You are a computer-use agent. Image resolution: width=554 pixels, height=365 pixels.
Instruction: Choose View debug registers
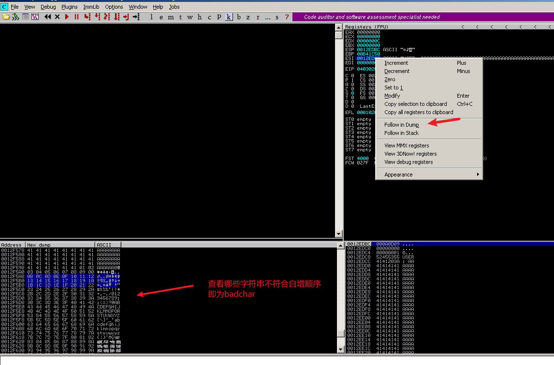(429, 162)
